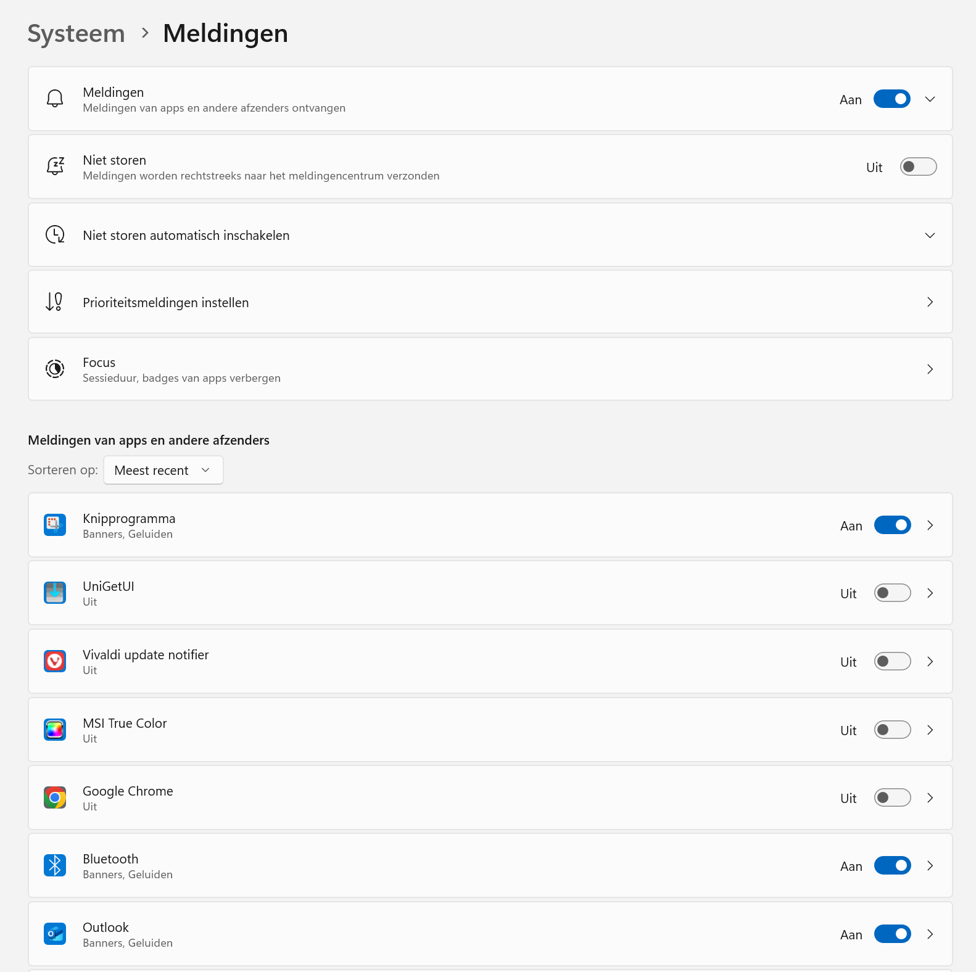Click the Focus icon
Image resolution: width=976 pixels, height=972 pixels.
(x=55, y=369)
